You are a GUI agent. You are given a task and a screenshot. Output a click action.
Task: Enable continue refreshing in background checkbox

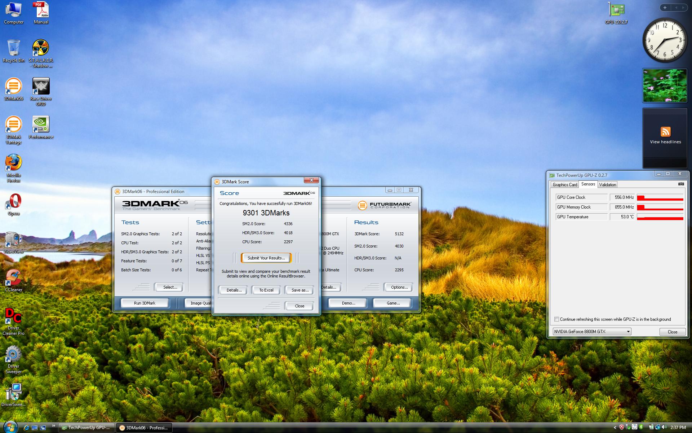(x=556, y=319)
